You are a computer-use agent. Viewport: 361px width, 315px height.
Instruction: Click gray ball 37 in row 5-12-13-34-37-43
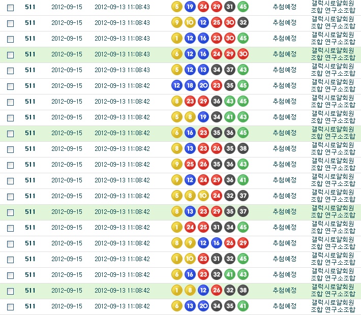click(x=230, y=70)
